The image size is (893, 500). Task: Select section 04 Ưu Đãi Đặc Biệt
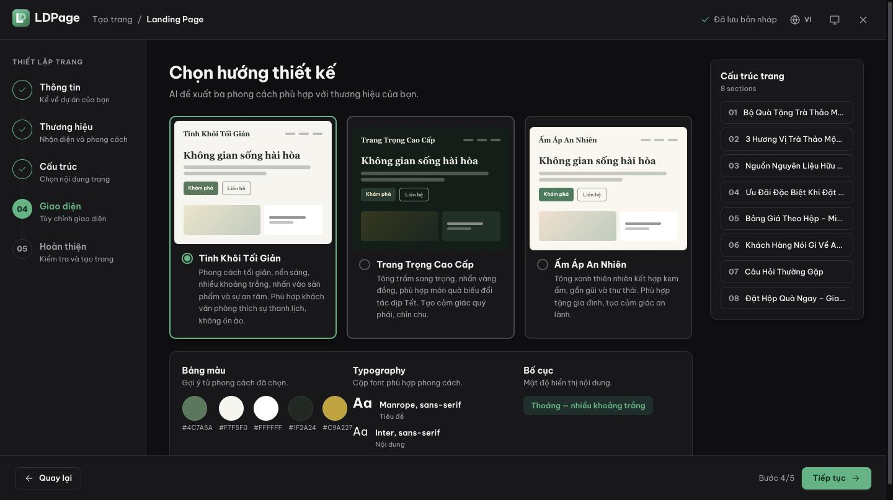[787, 193]
